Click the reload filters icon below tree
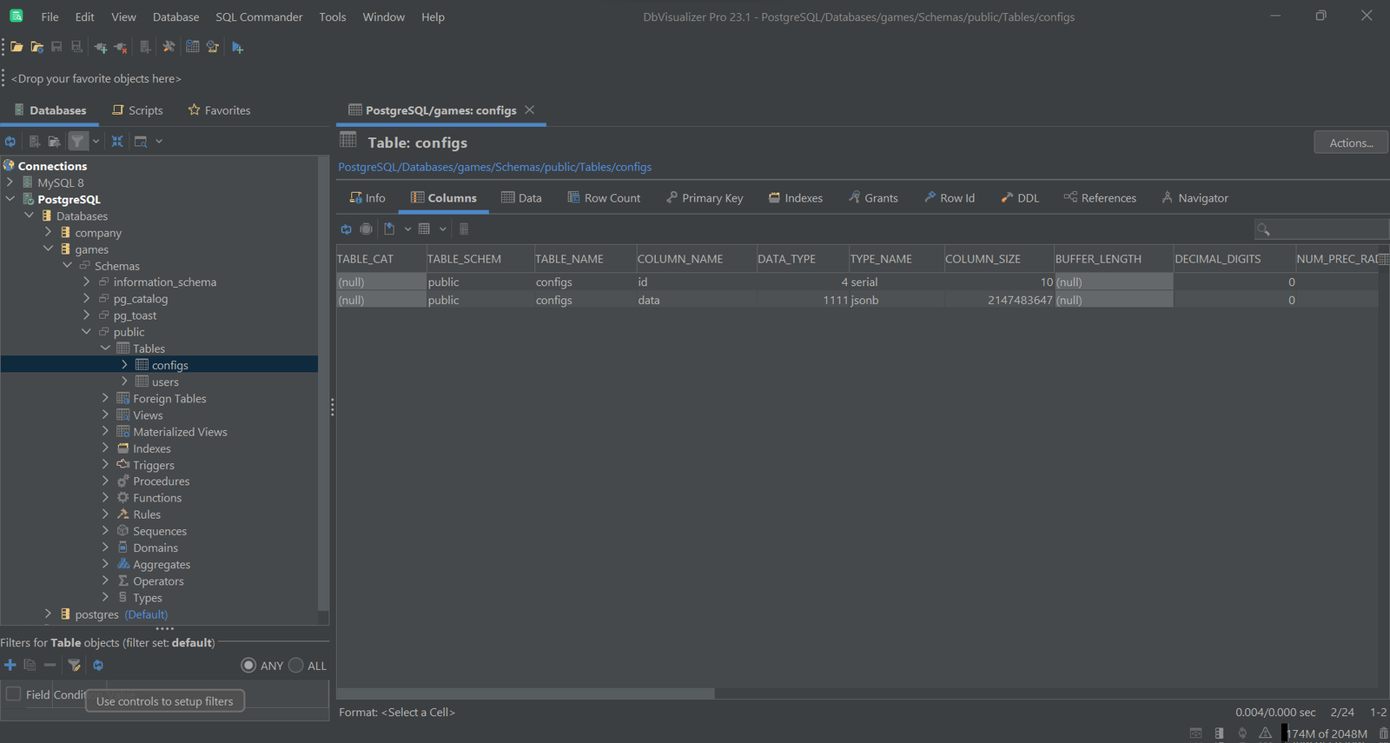 [x=98, y=665]
